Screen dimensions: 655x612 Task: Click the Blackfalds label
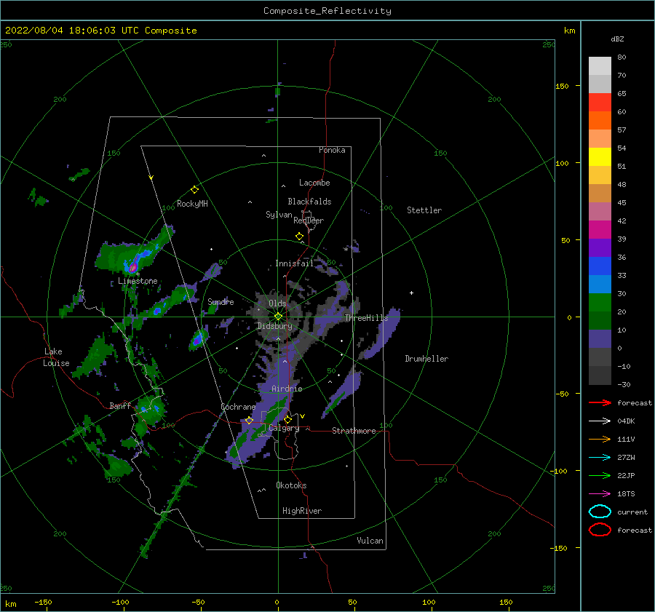pos(309,202)
